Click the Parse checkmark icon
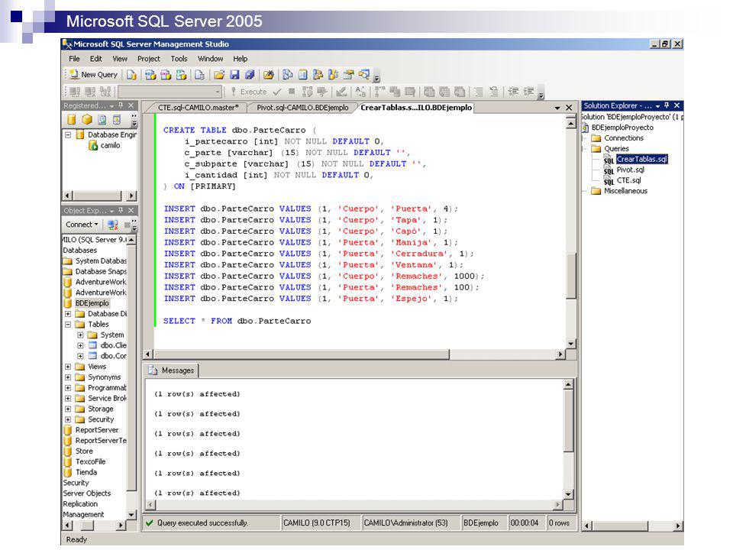 pyautogui.click(x=277, y=92)
